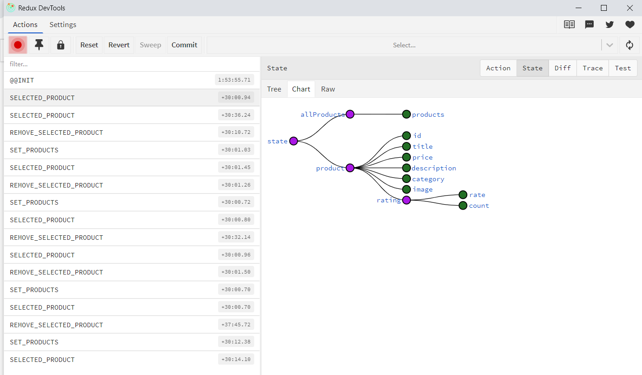
Task: Click the rate green node
Action: (463, 195)
